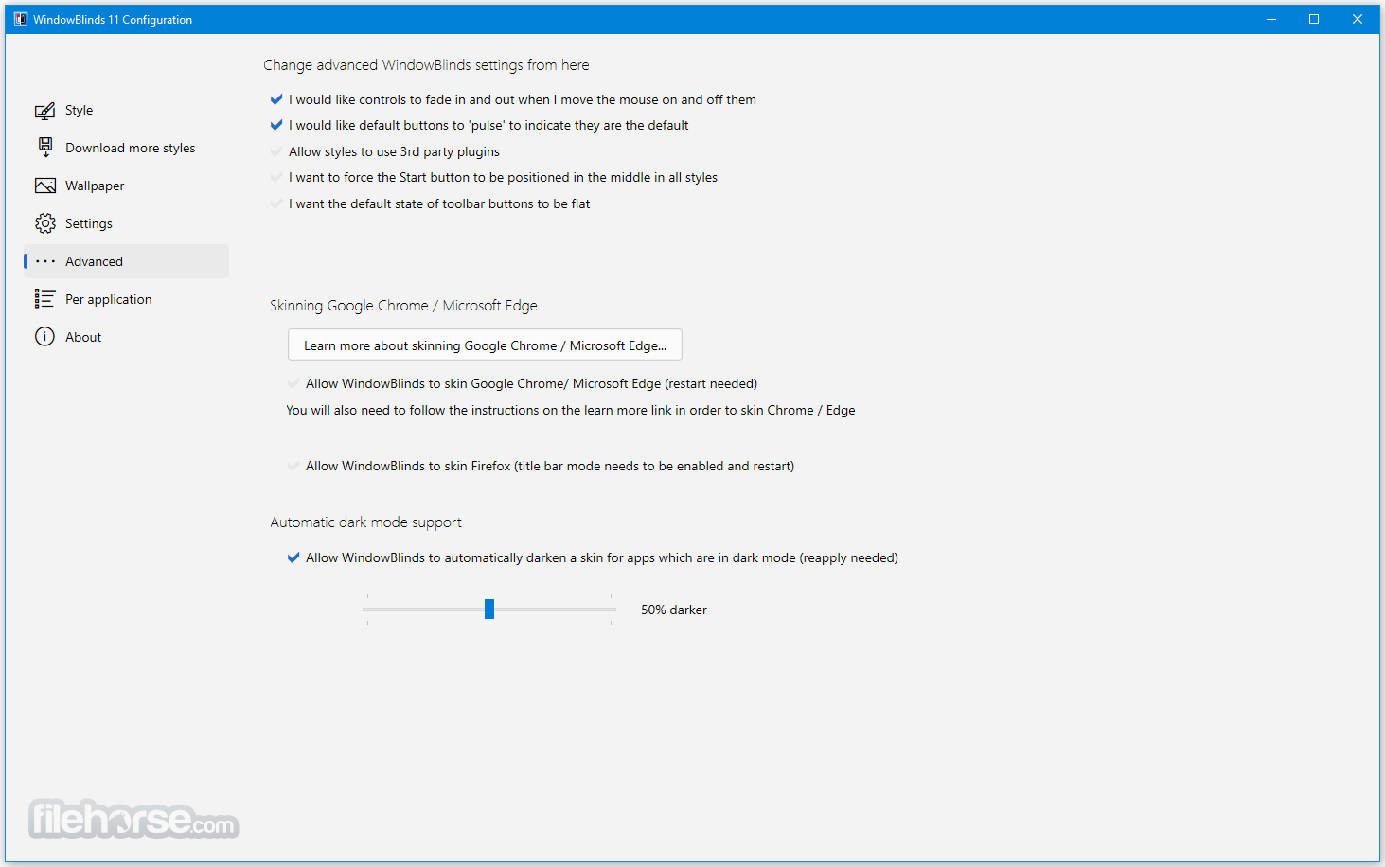
Task: Toggle automatic darkening for dark mode apps
Action: tap(293, 557)
